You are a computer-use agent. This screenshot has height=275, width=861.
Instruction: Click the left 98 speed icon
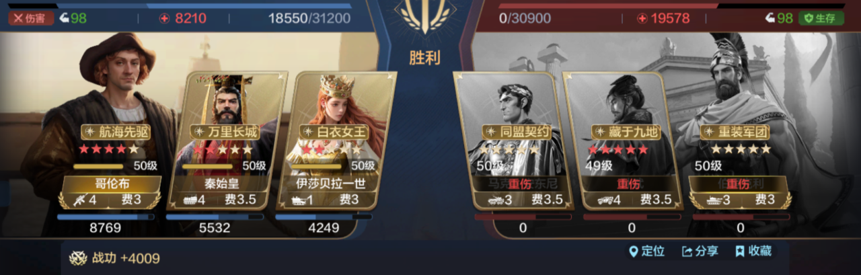64,18
